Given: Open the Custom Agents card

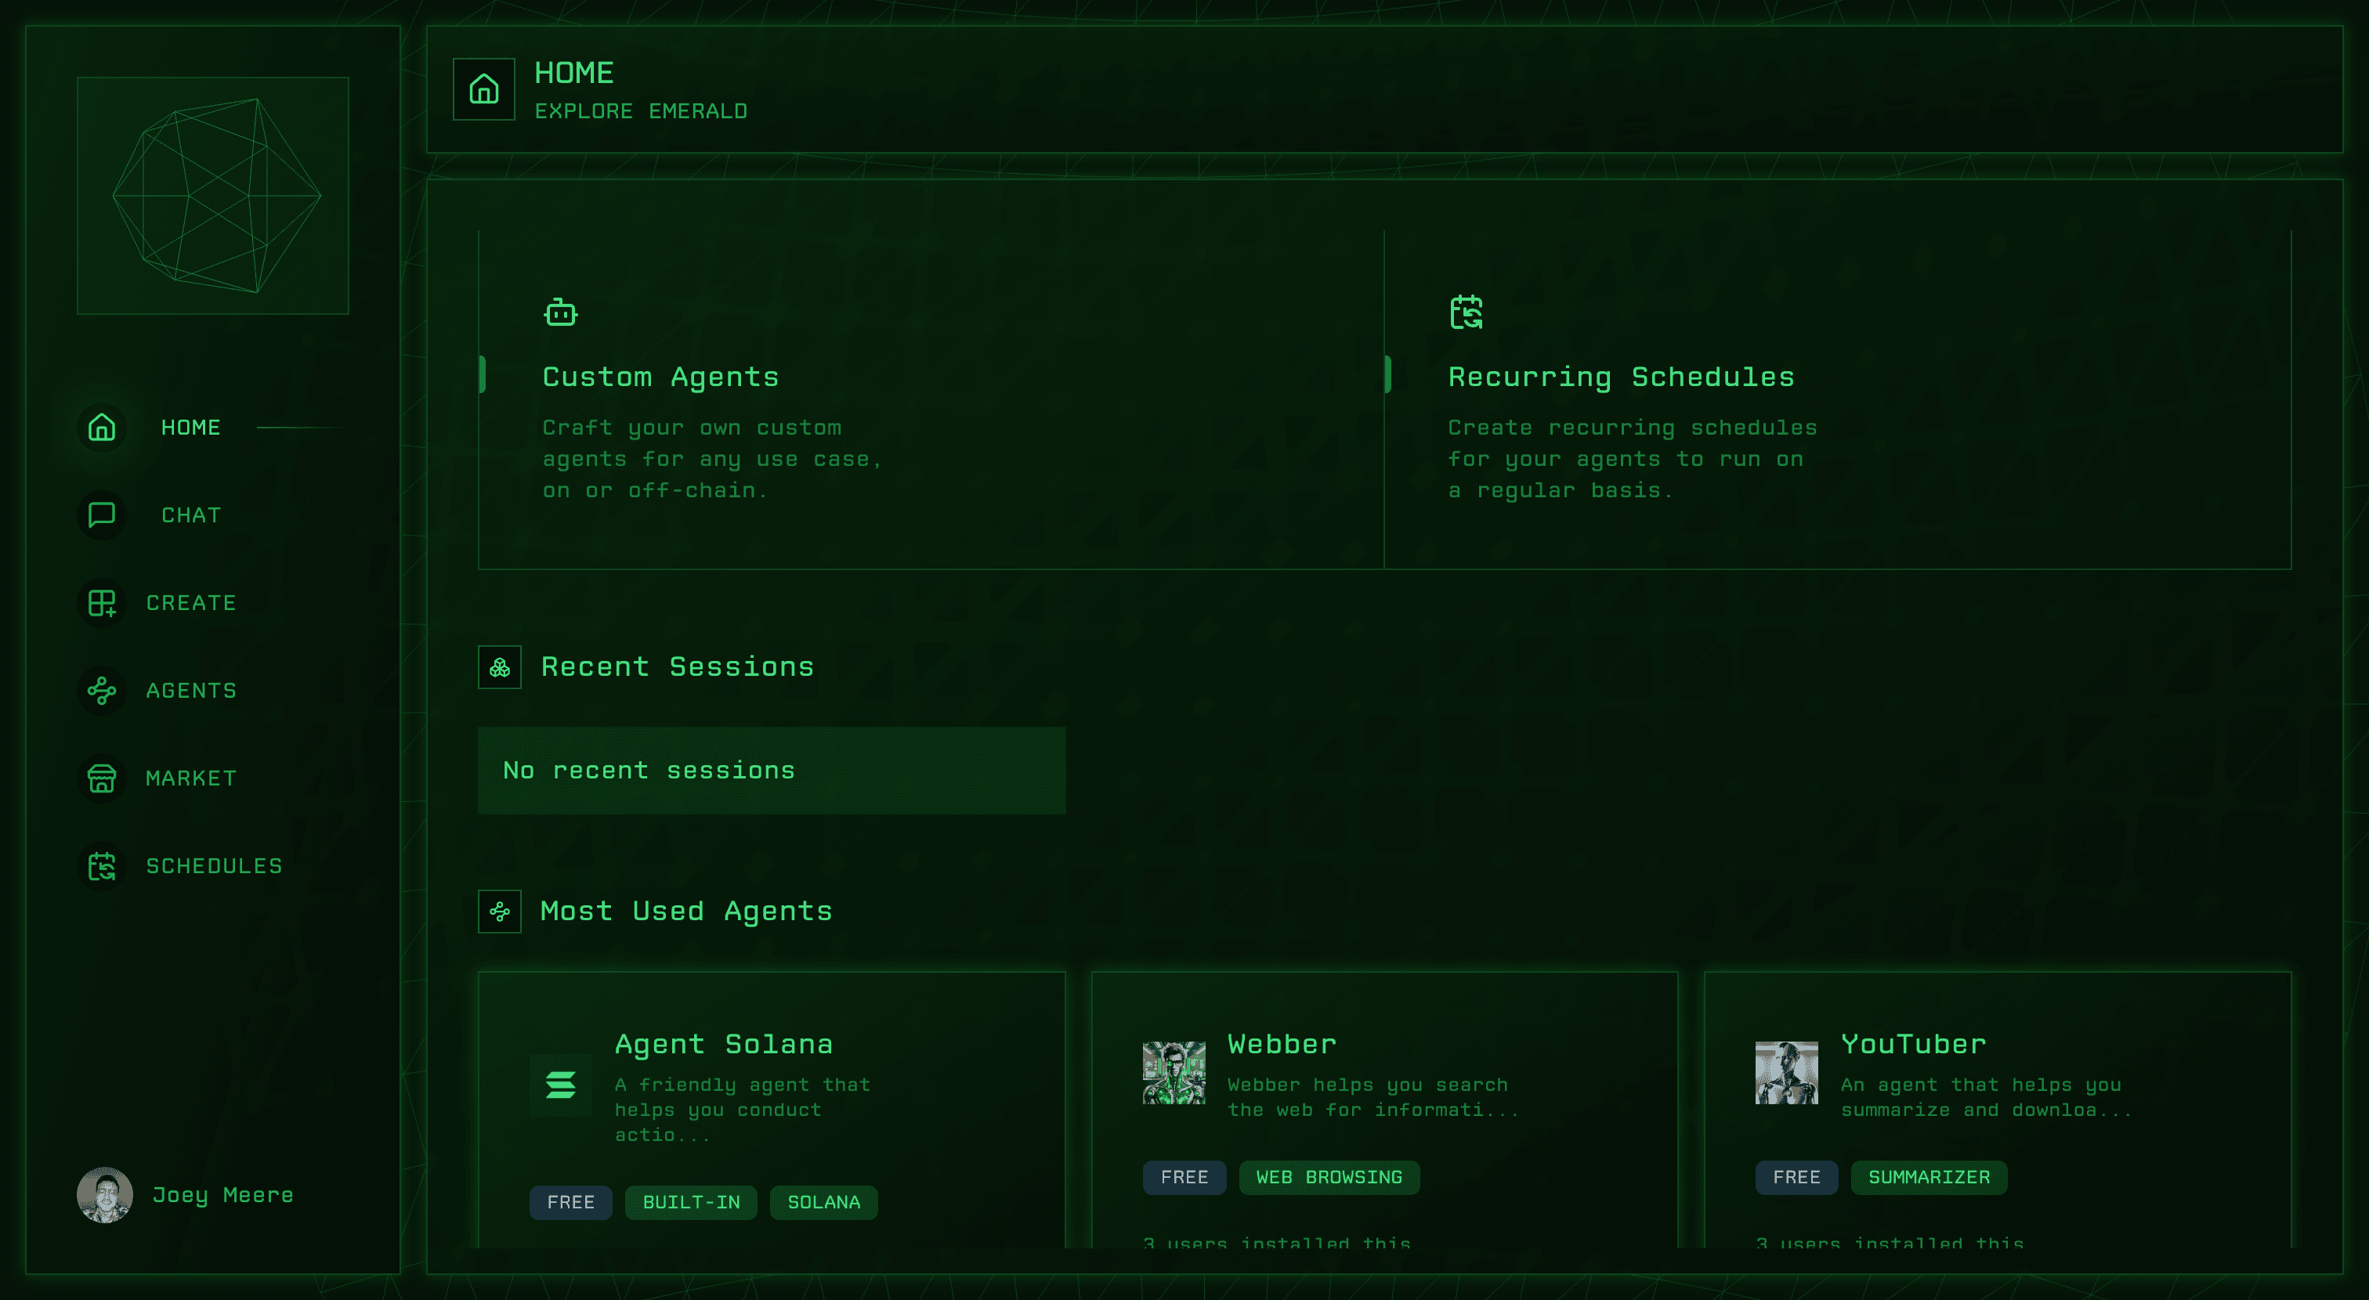Looking at the screenshot, I should pyautogui.click(x=929, y=400).
